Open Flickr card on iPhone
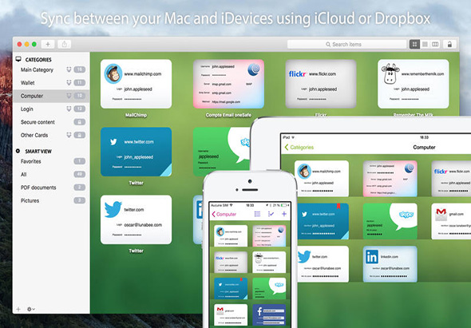The height and width of the screenshot is (328, 471). point(231,262)
